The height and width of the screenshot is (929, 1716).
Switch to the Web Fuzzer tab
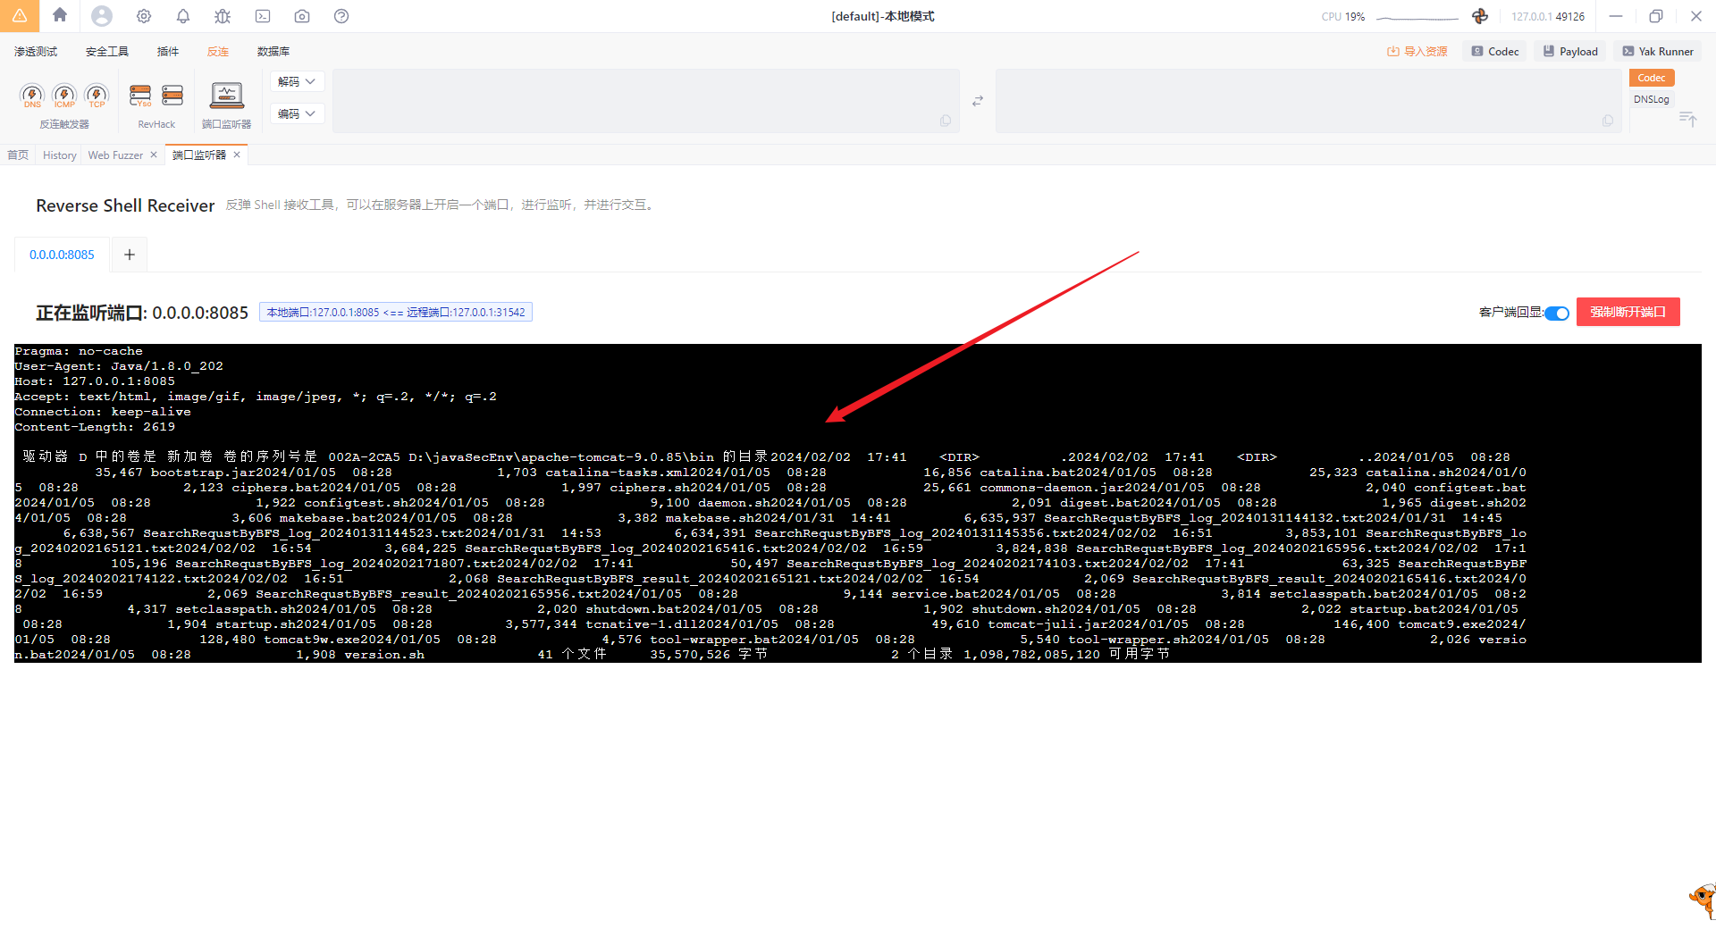(x=115, y=155)
